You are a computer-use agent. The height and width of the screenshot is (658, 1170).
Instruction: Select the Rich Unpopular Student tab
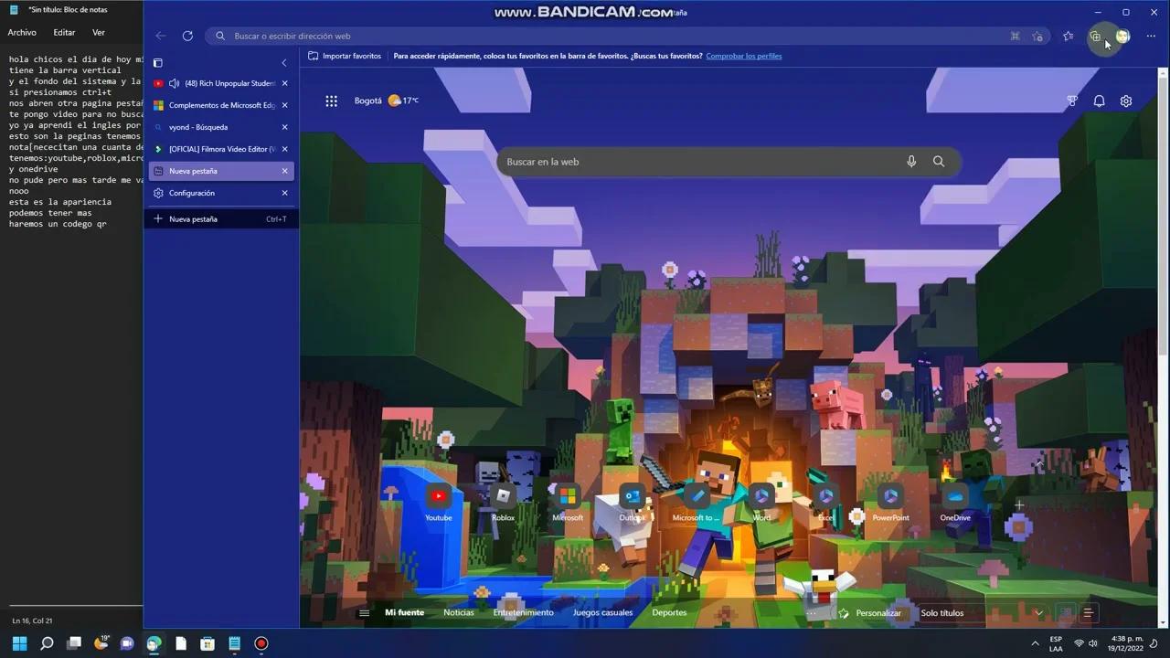pyautogui.click(x=221, y=83)
